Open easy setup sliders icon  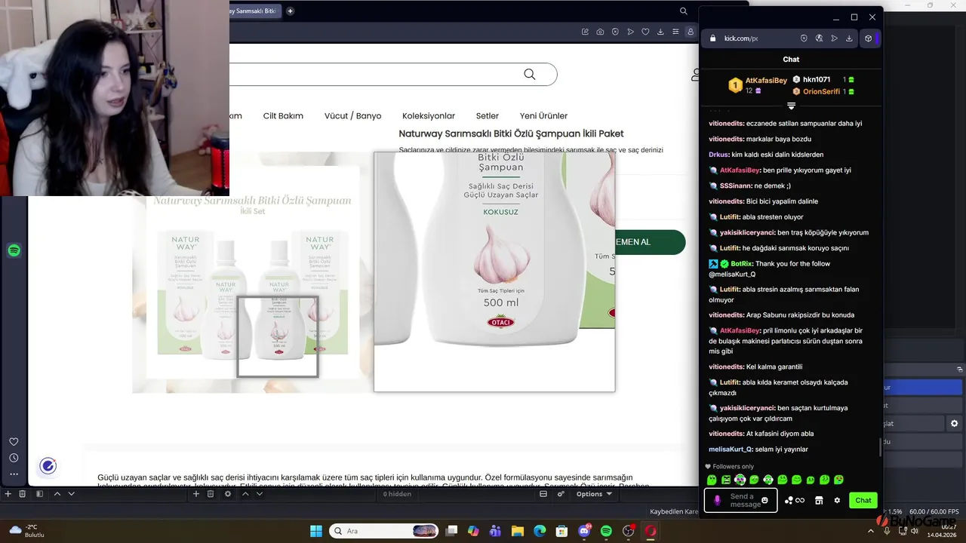pos(675,32)
